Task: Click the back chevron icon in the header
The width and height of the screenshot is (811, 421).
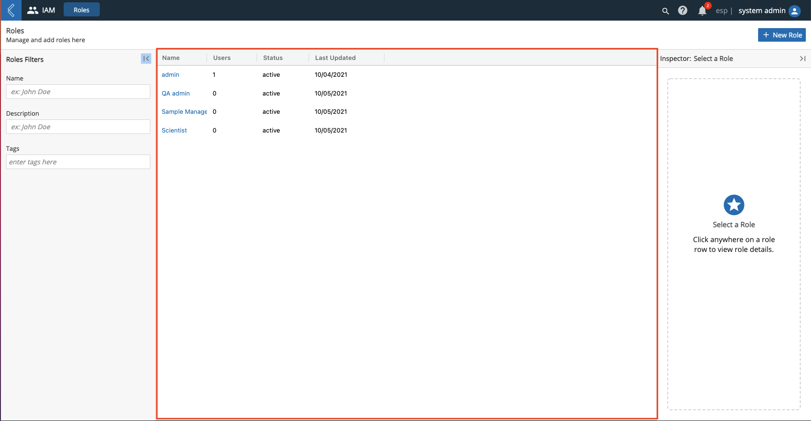Action: pyautogui.click(x=11, y=10)
